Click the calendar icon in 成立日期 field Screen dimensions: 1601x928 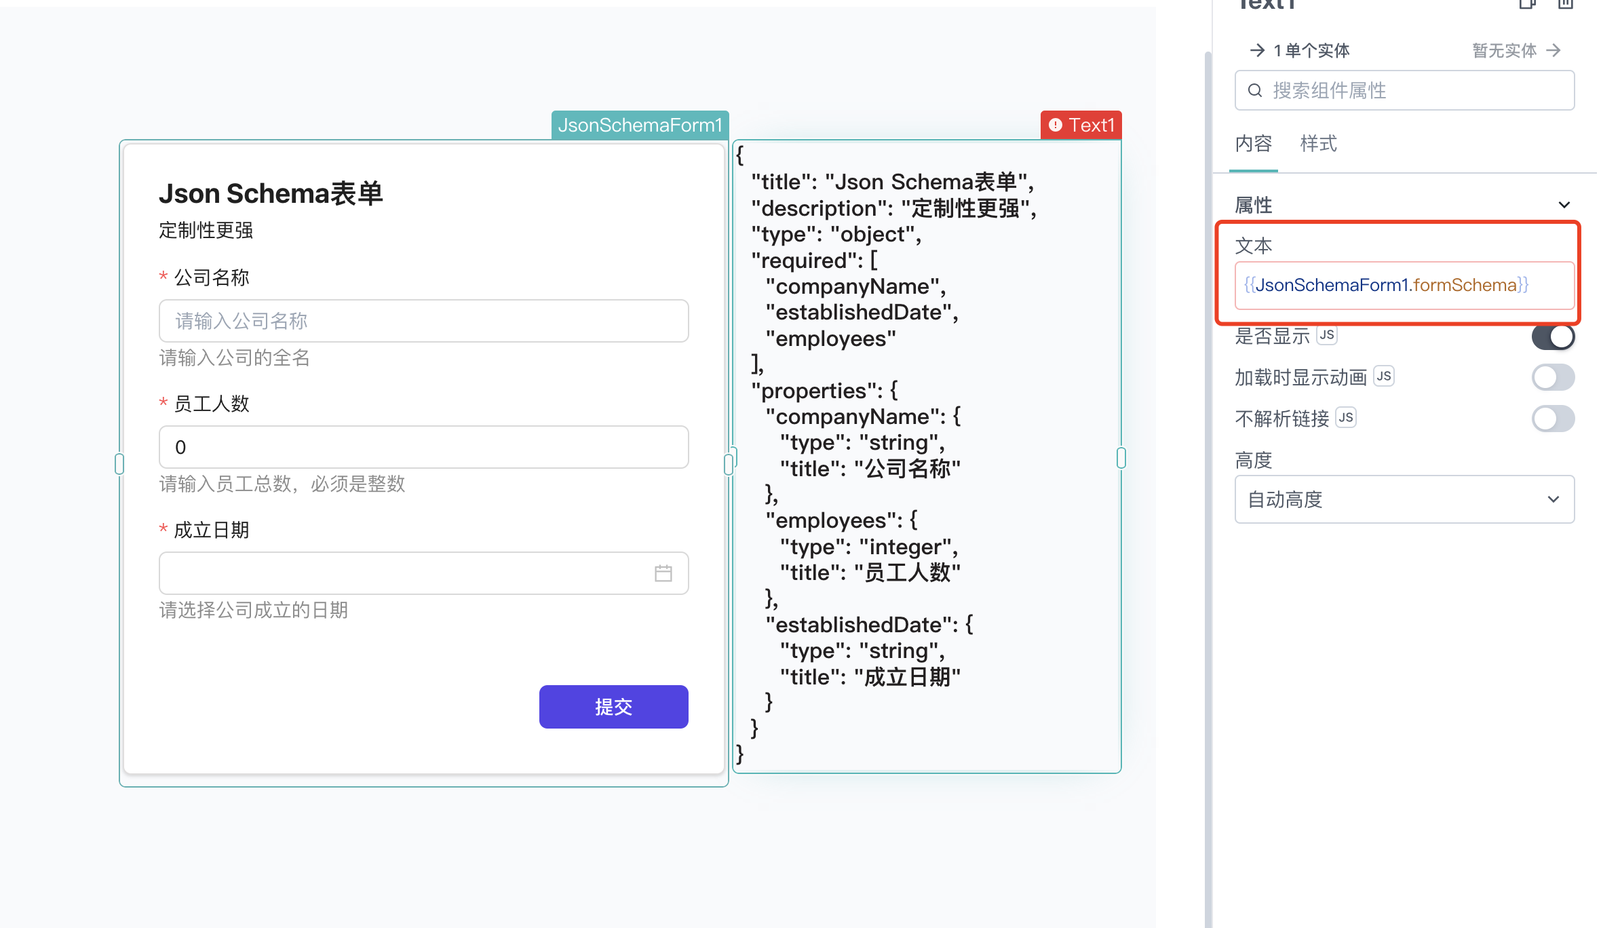tap(663, 573)
